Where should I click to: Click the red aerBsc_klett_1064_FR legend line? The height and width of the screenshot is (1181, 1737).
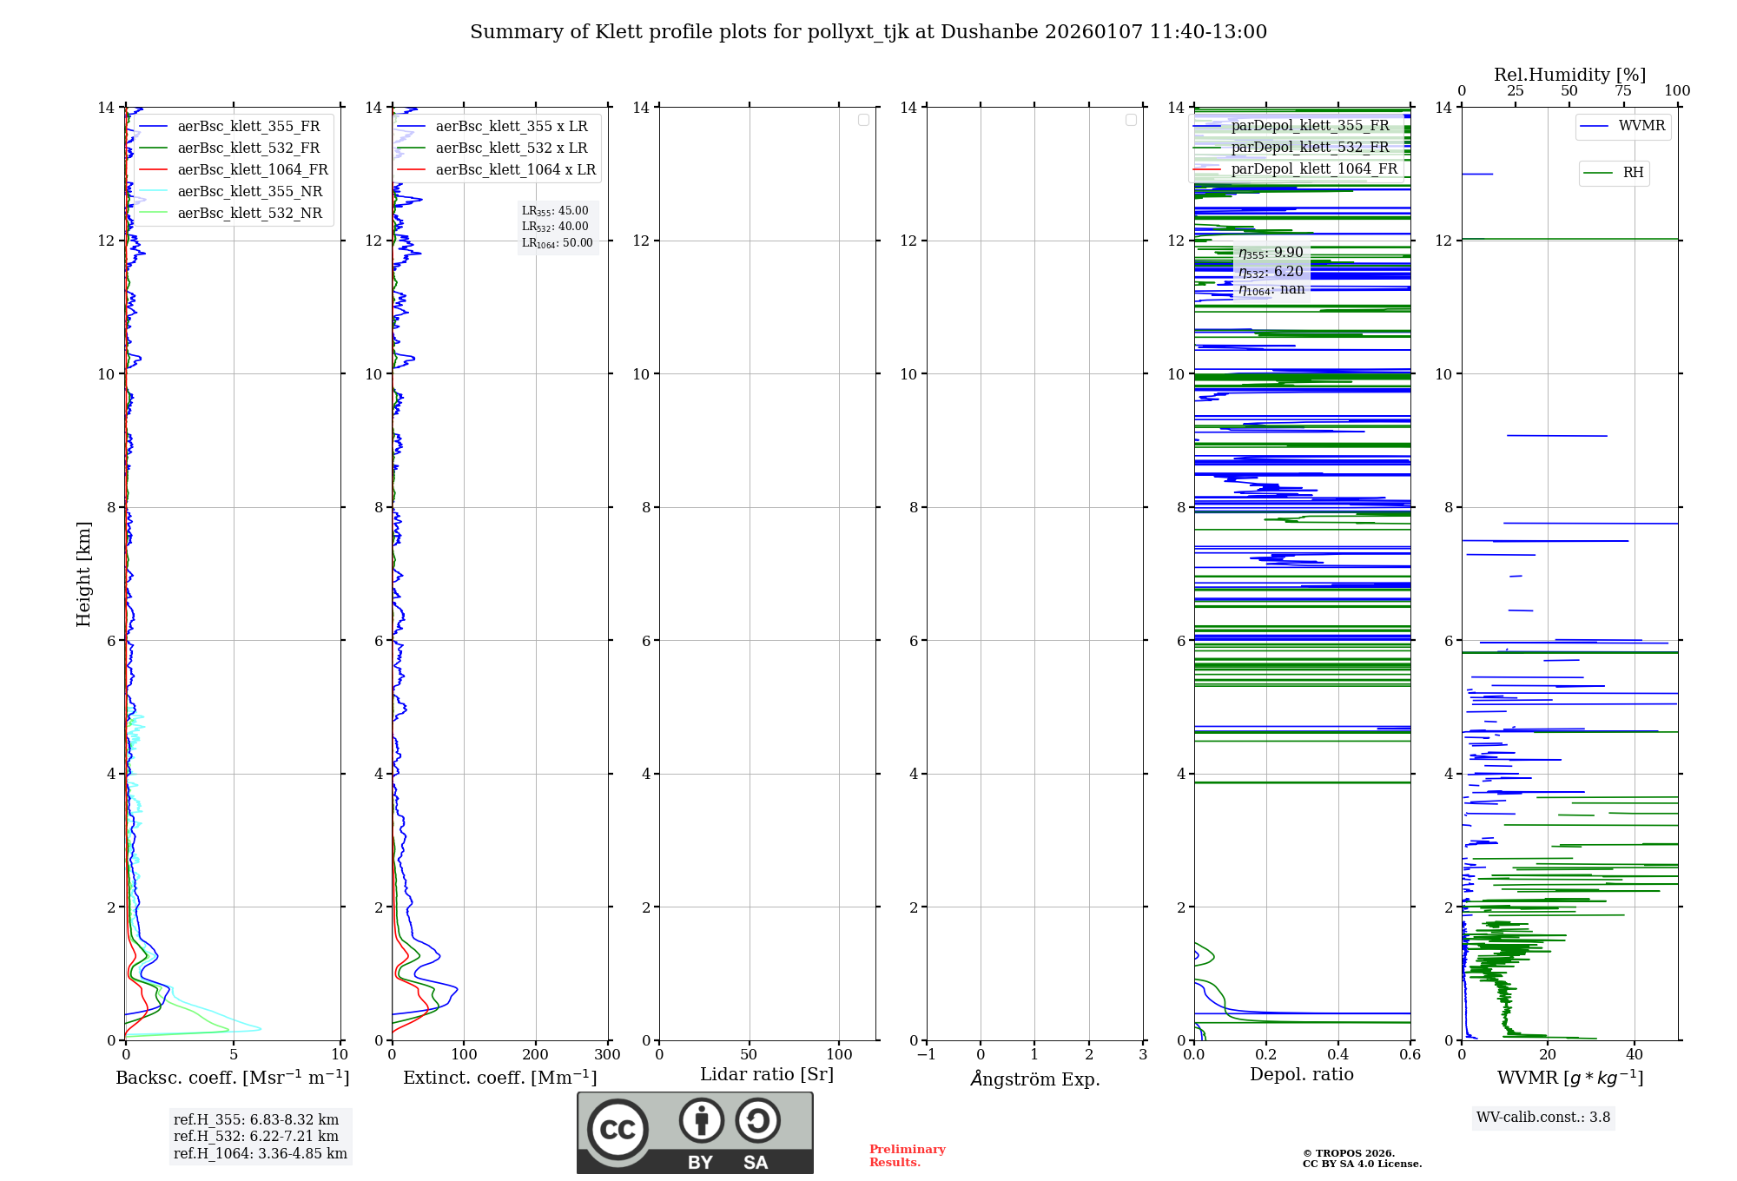click(x=154, y=170)
